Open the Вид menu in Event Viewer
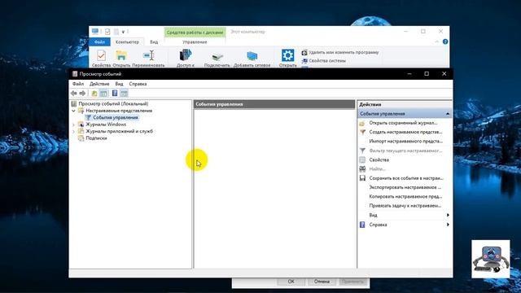 pyautogui.click(x=120, y=84)
